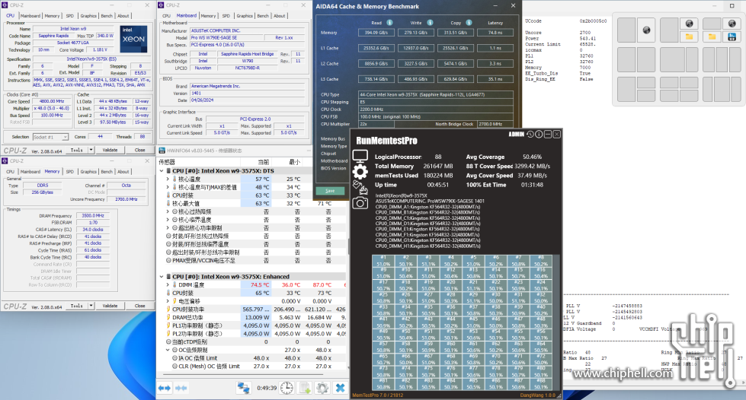Click Avg Coverage 50.46% in RunMemtestPro
This screenshot has width=746, height=400.
(504, 157)
